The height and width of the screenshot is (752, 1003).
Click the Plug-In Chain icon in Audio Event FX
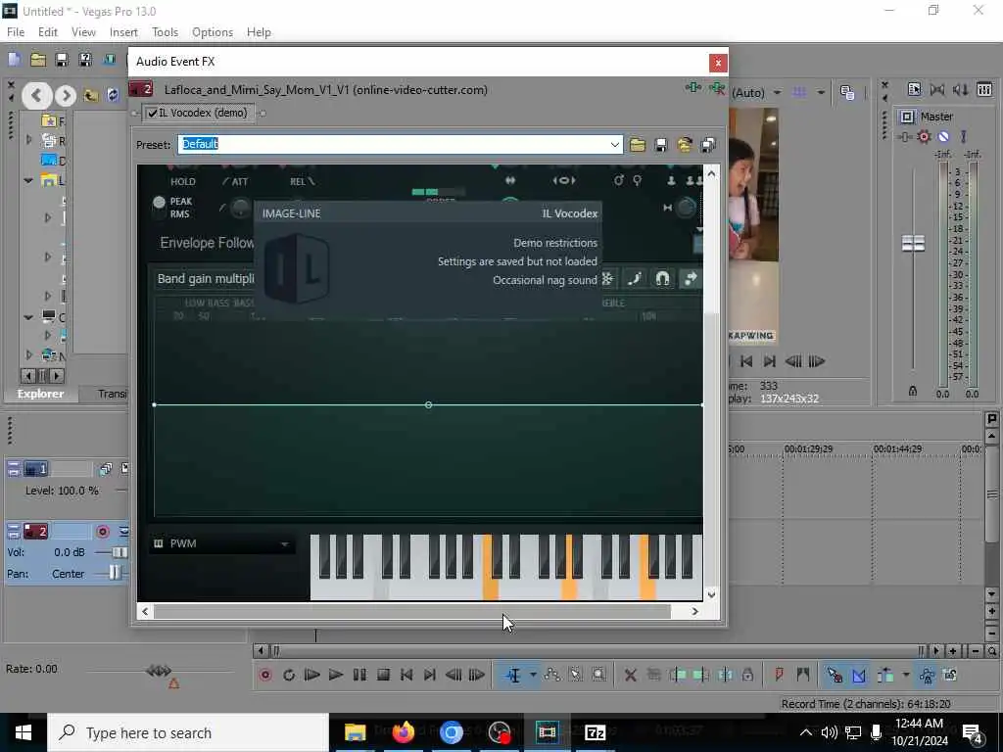[693, 87]
